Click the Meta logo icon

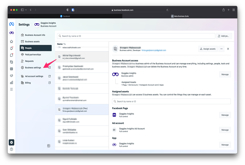(x=11, y=24)
